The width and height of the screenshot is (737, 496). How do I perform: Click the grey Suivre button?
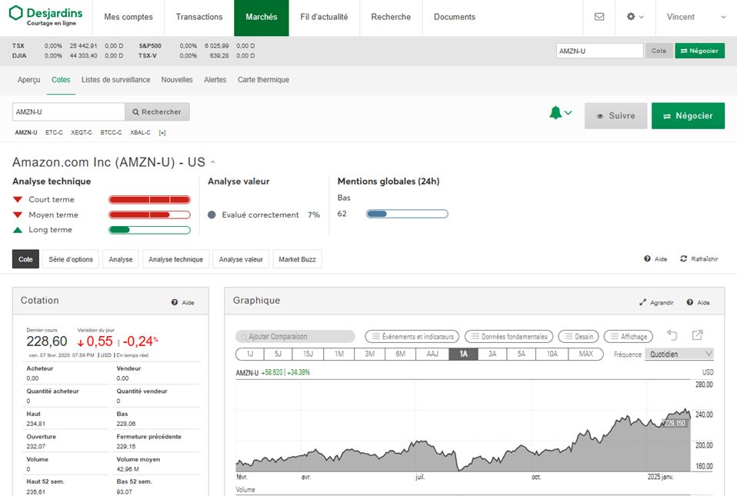(x=615, y=116)
